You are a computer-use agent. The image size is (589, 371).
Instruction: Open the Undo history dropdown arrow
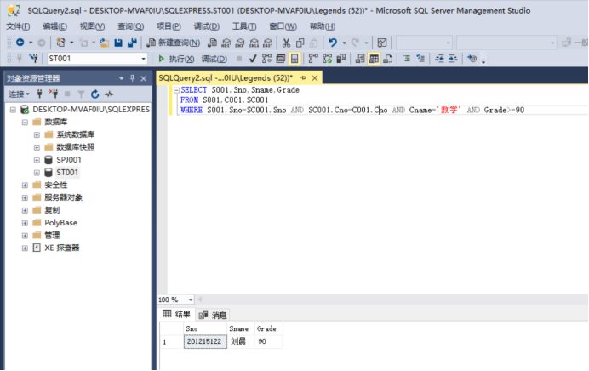tap(344, 43)
